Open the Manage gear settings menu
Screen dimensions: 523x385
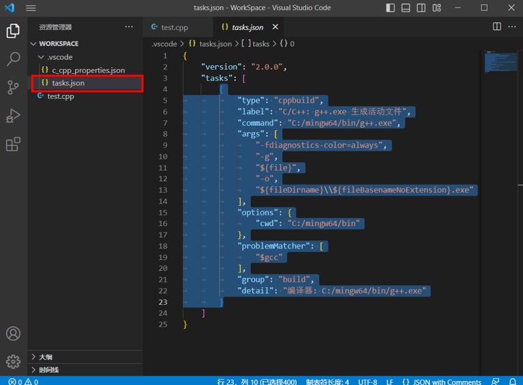pyautogui.click(x=14, y=361)
